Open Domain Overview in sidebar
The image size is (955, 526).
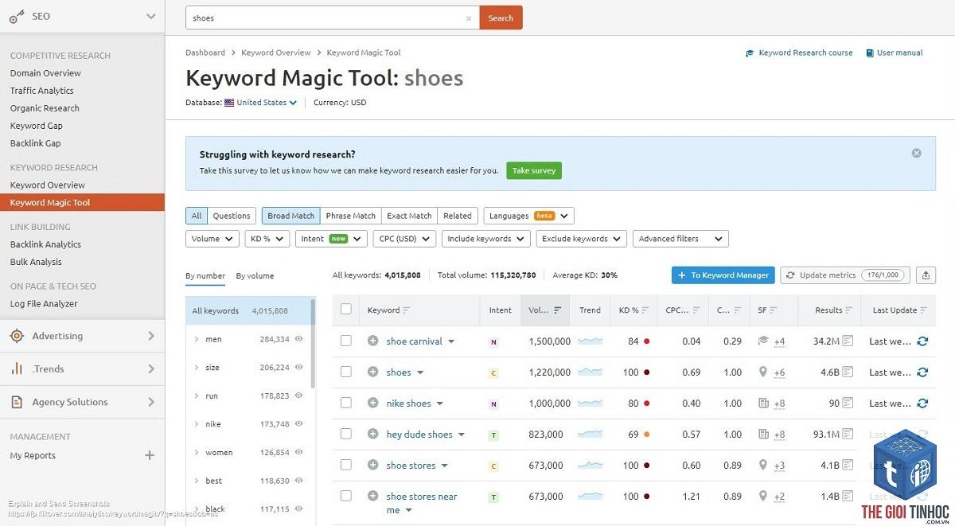pos(45,73)
